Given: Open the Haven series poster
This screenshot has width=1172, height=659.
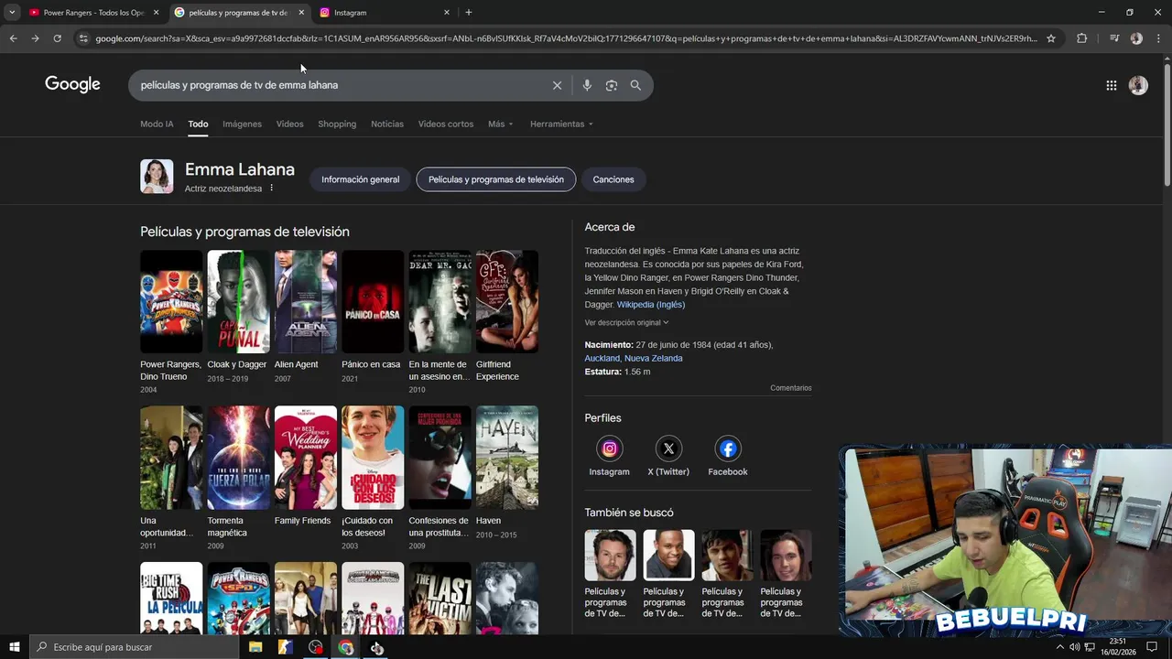Looking at the screenshot, I should tap(507, 458).
